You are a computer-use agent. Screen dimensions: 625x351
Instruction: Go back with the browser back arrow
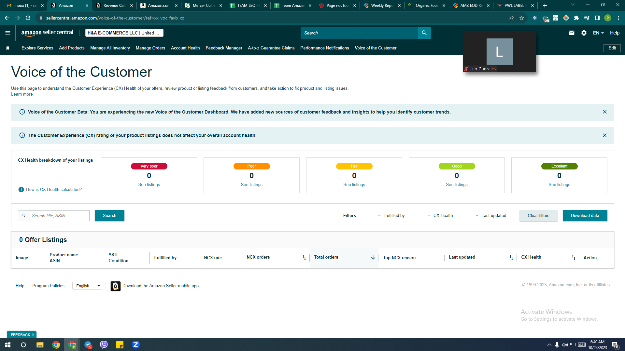coord(7,18)
